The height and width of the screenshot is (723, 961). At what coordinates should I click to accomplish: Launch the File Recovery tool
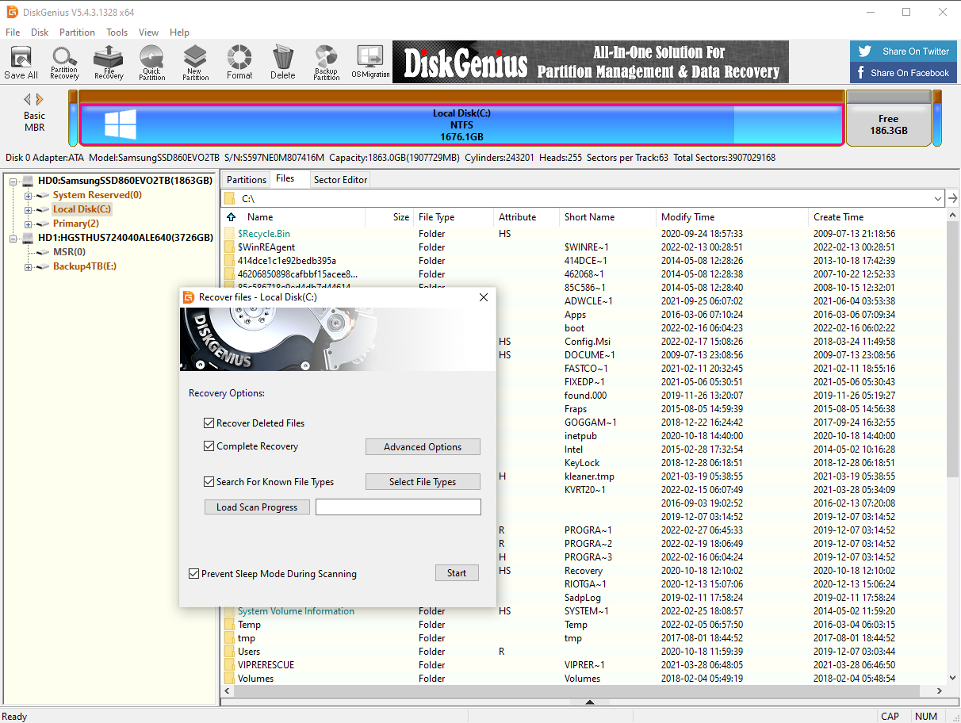point(109,62)
